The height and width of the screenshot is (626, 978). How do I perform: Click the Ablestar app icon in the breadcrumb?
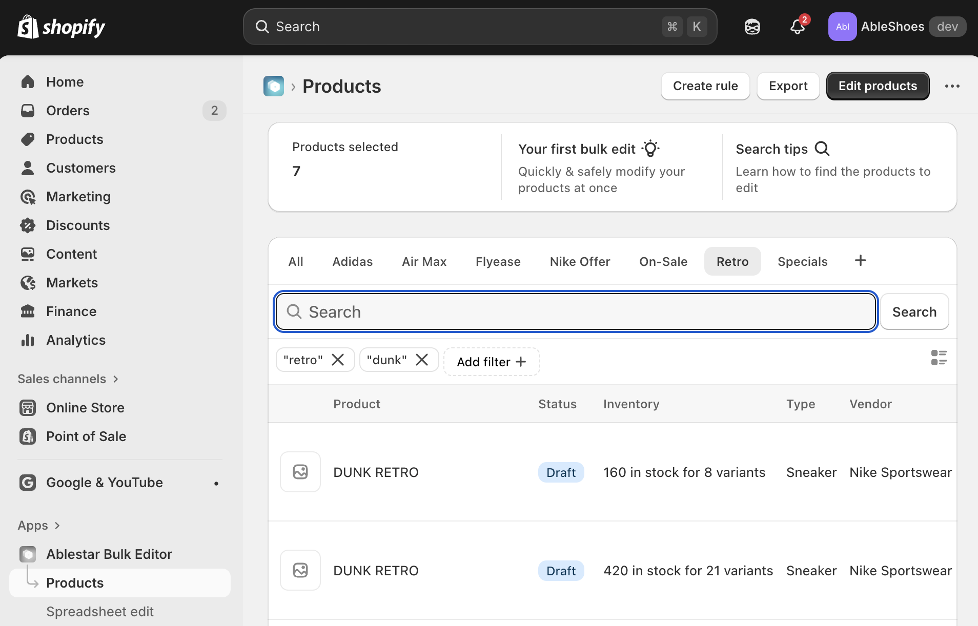click(274, 86)
